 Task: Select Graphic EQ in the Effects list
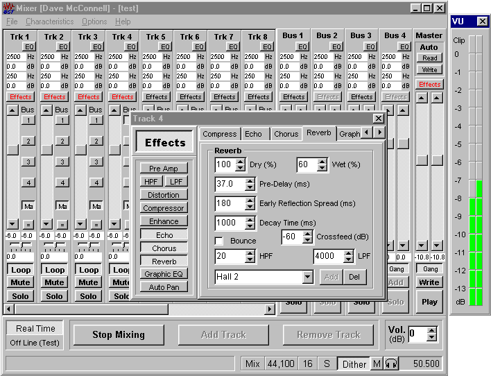point(164,274)
